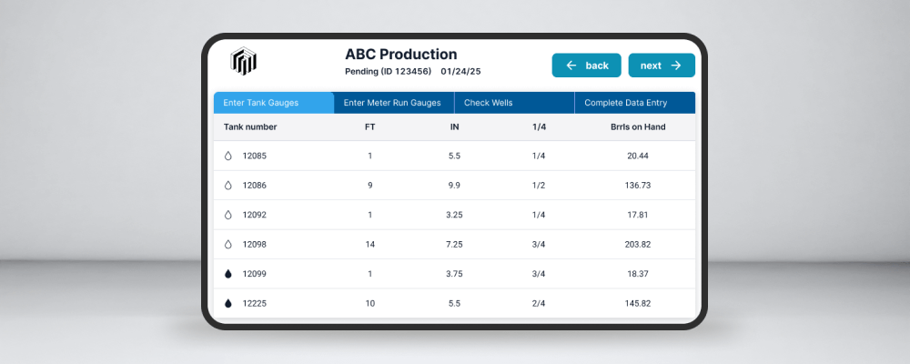The width and height of the screenshot is (910, 364).
Task: Click the company logo icon
Action: coord(243,61)
